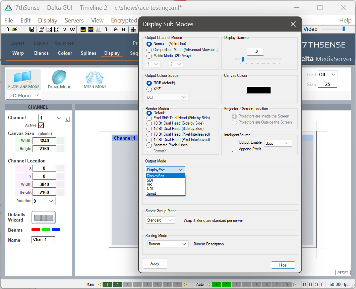Click the grid icon in the toolbar
This screenshot has width=356, height=289.
[133, 29]
